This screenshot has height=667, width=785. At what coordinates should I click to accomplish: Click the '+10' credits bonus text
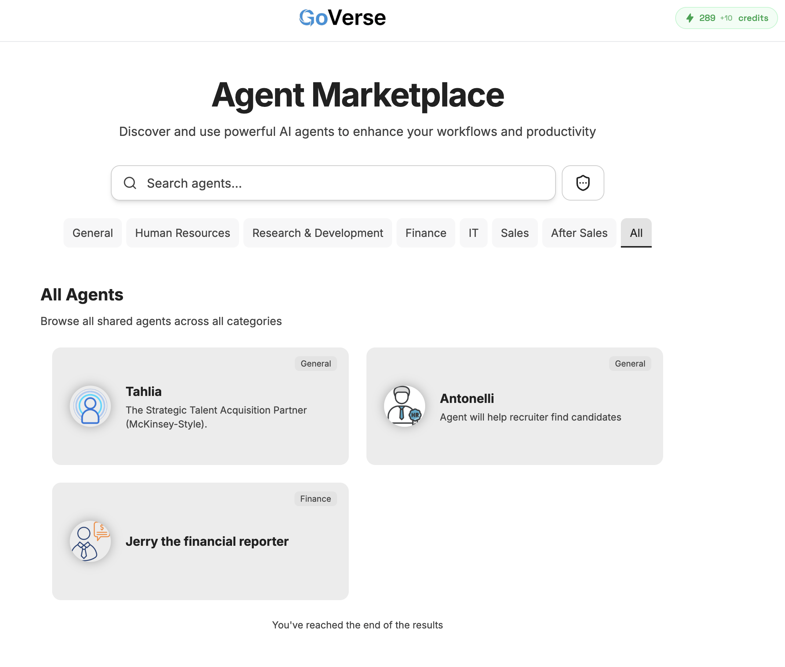tap(726, 18)
